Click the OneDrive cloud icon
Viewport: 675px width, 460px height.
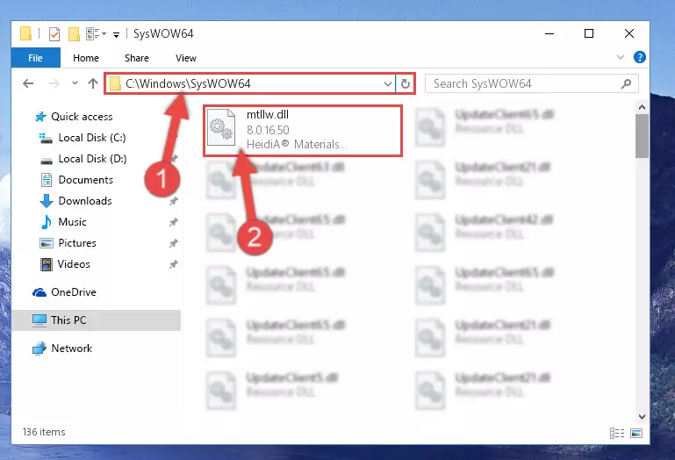[x=39, y=292]
